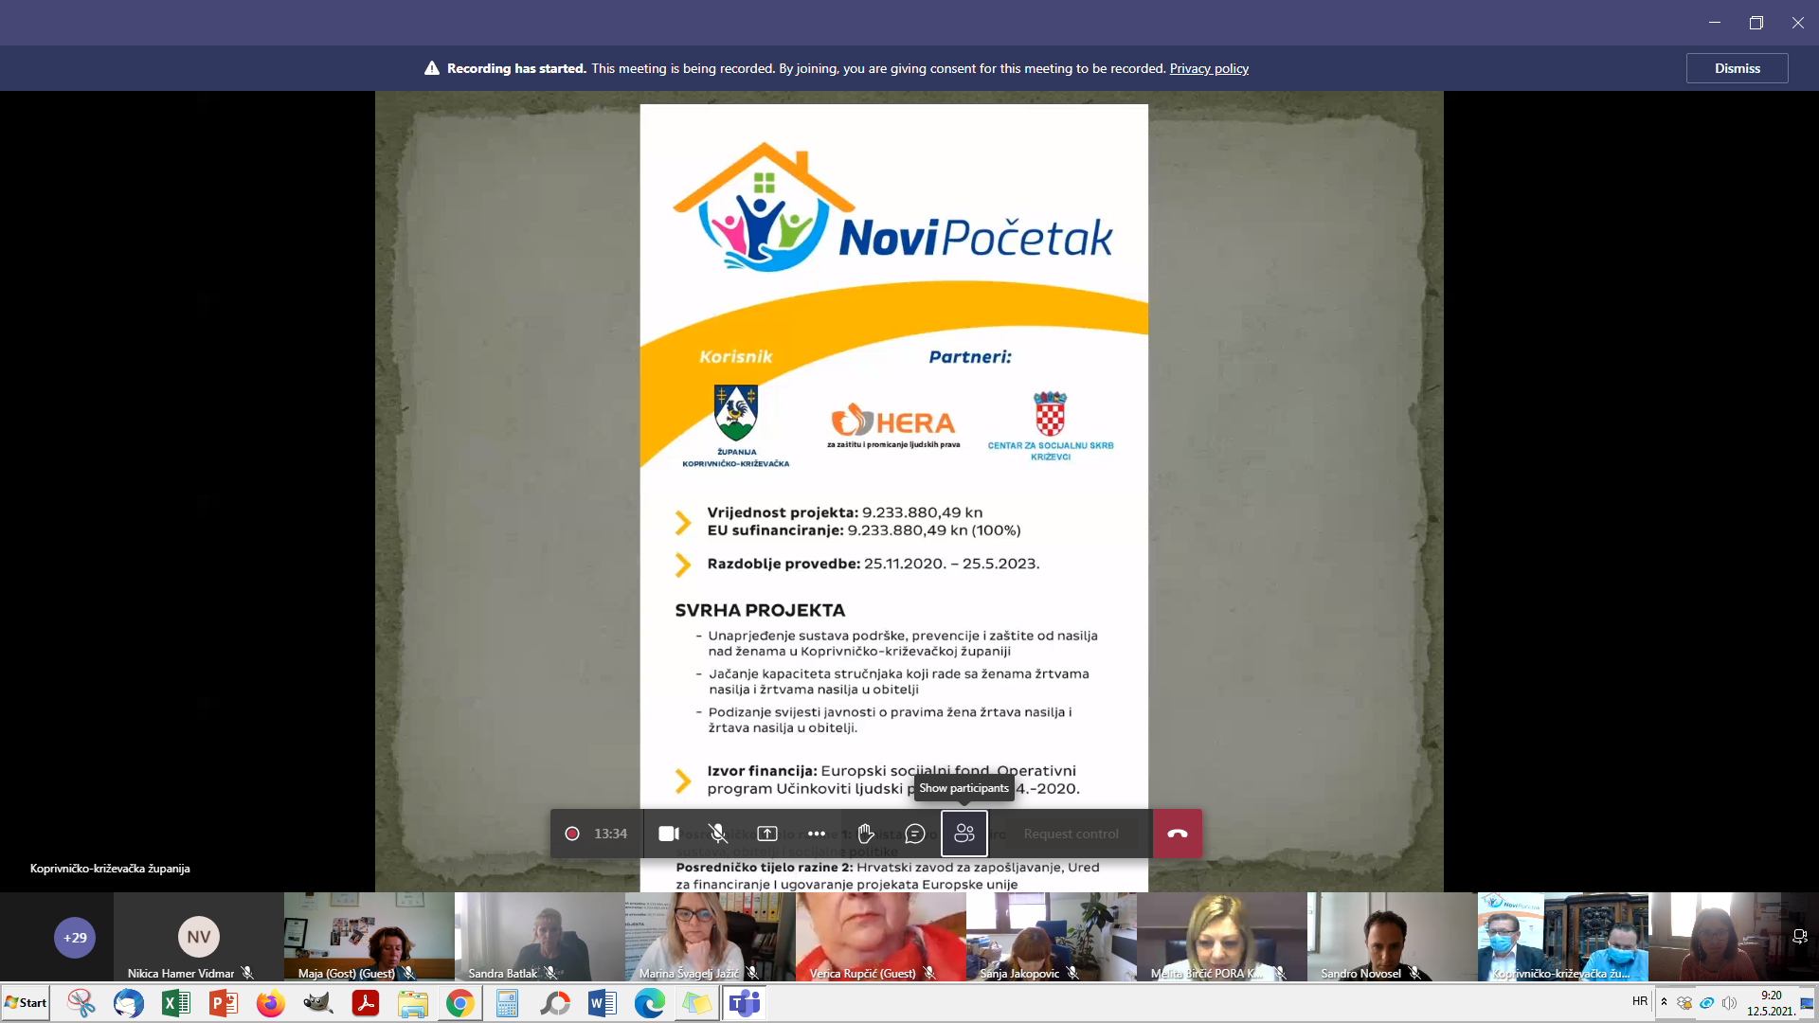Dismiss the recording notification
This screenshot has width=1819, height=1023.
1737,68
